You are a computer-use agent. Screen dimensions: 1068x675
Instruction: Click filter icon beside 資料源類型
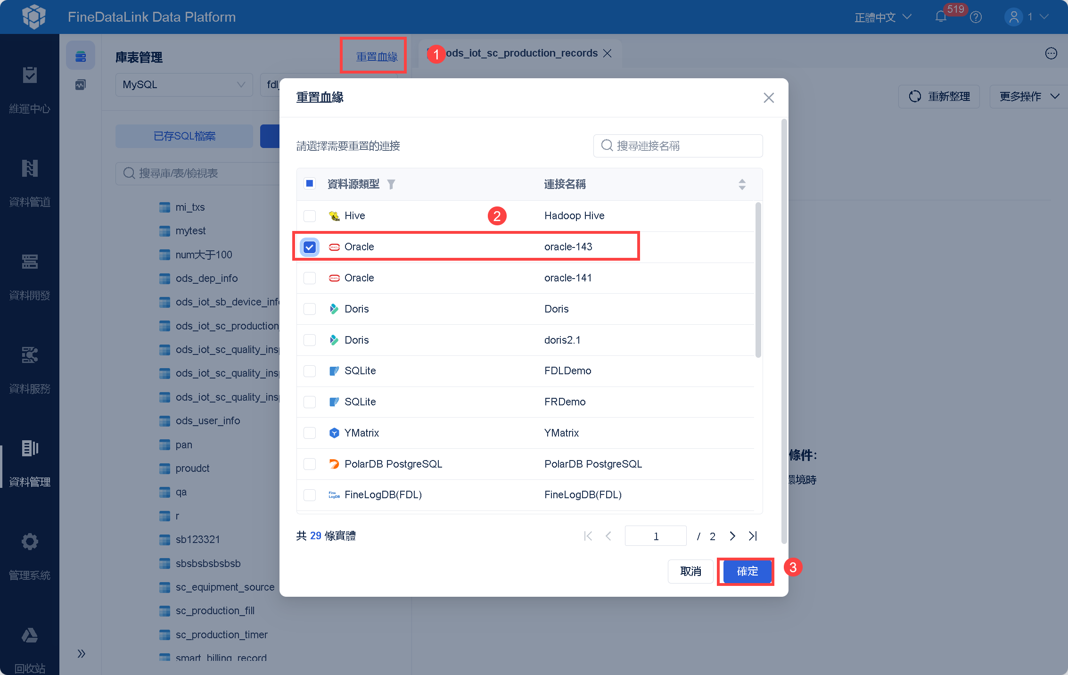click(391, 184)
